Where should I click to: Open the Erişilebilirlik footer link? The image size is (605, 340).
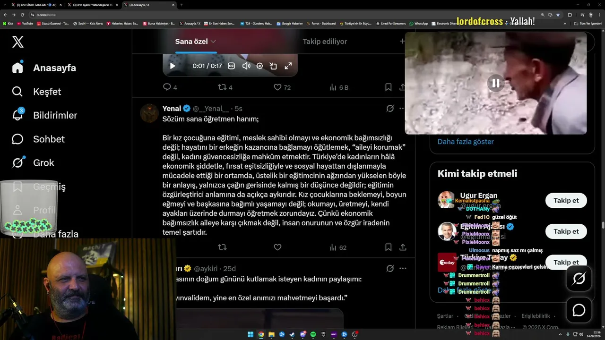coord(536,316)
